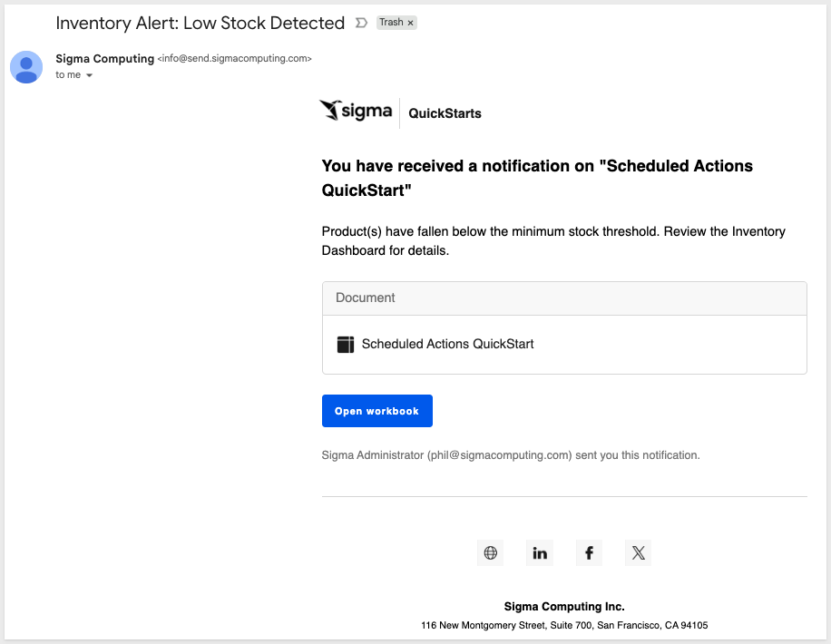
Task: Click the Sigma Computing sender name
Action: click(104, 58)
